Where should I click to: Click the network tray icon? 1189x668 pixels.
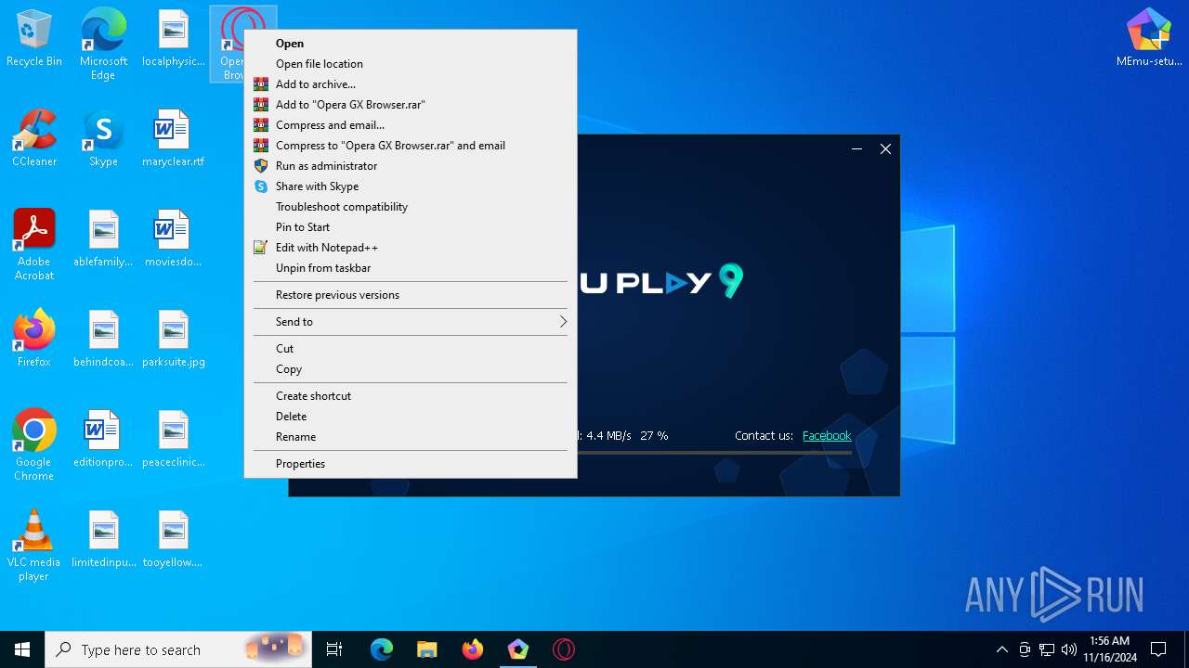(1047, 649)
